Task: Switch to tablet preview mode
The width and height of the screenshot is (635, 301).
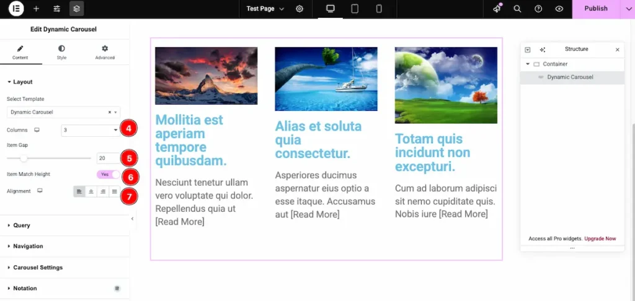Action: (355, 9)
